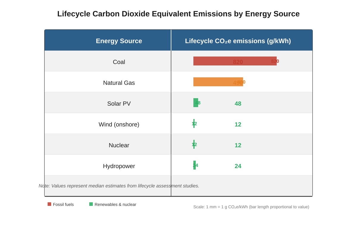
Task: Click the Fossil fuels legend label
Action: (x=63, y=204)
